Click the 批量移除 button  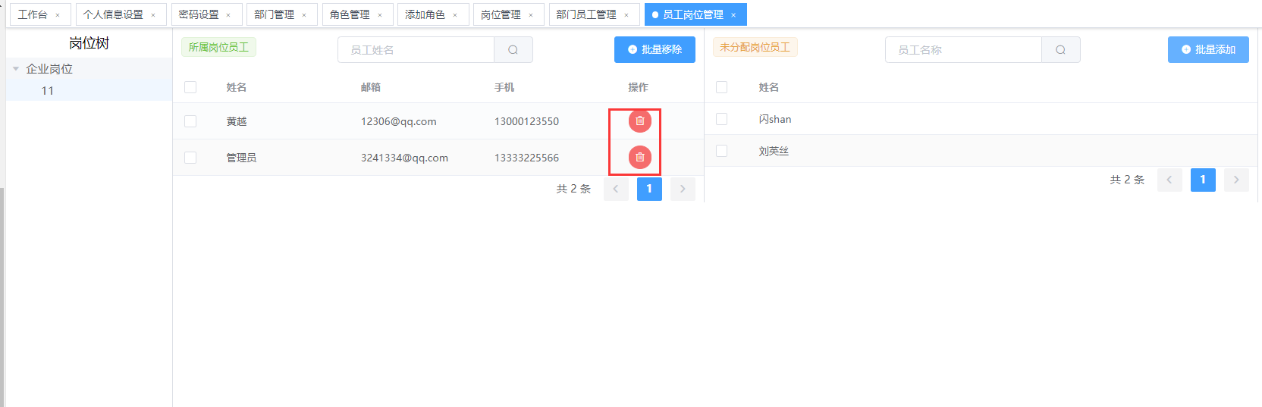tap(655, 49)
